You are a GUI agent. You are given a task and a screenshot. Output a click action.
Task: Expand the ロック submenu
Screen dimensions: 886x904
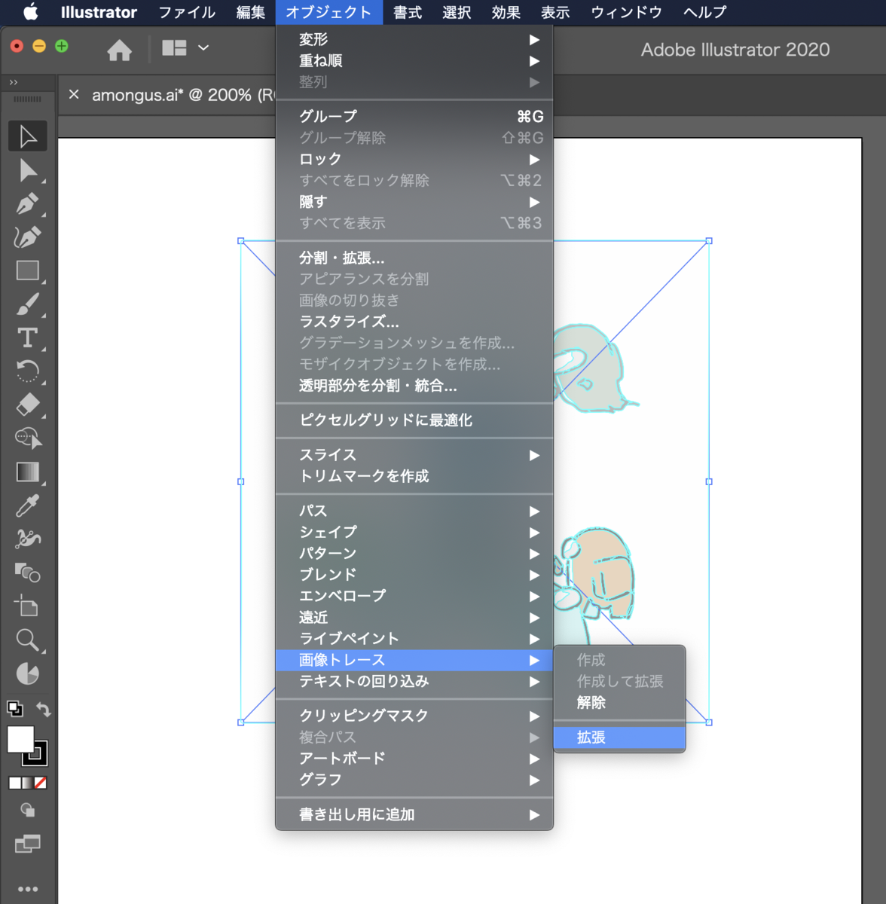[x=414, y=159]
